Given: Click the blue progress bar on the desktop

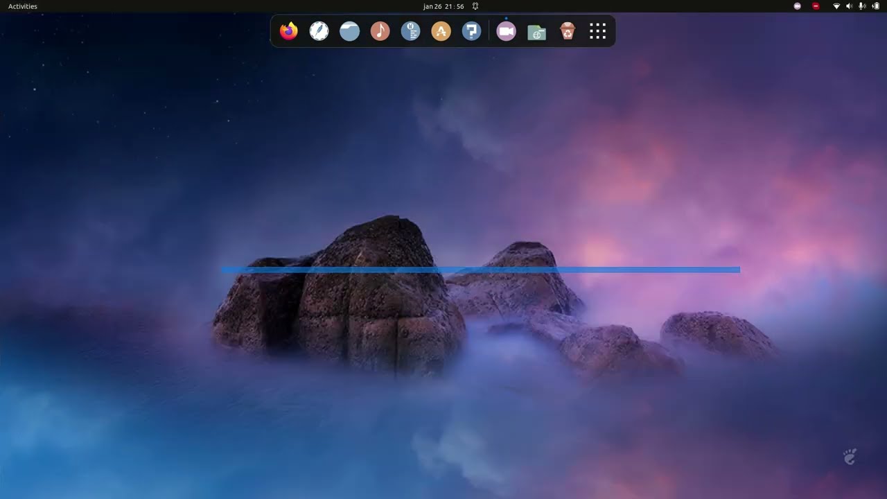Looking at the screenshot, I should (x=481, y=270).
